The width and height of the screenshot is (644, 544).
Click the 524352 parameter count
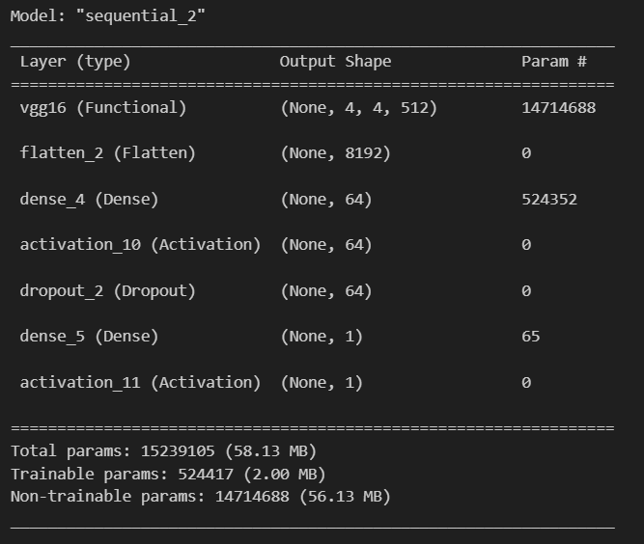click(549, 200)
